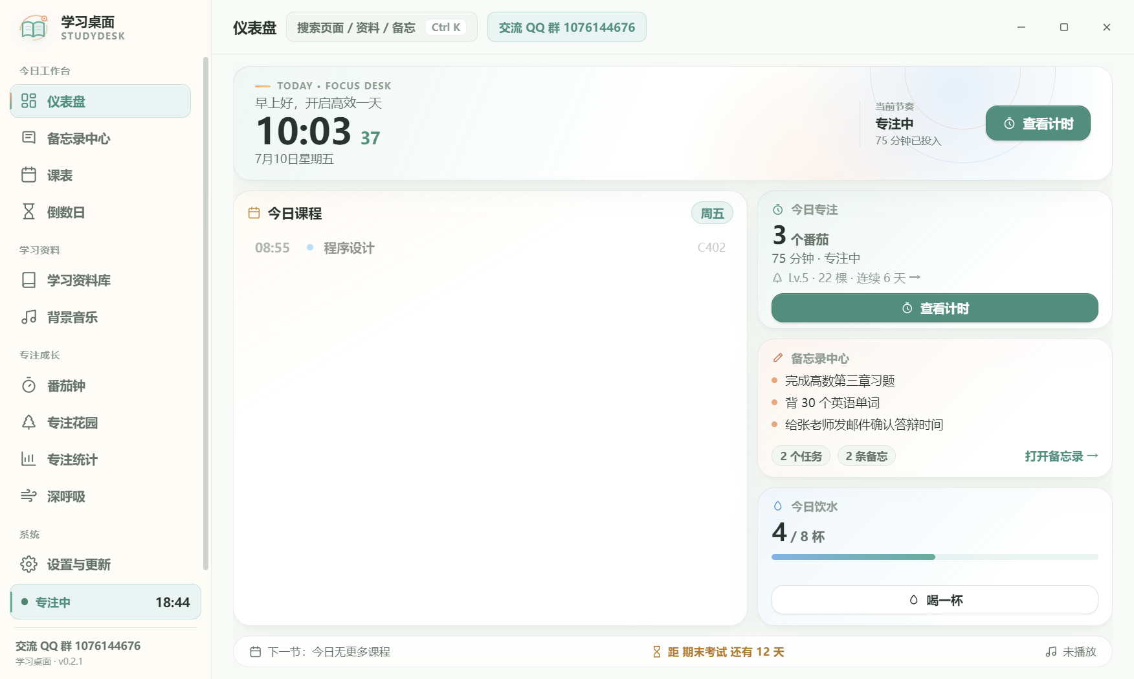This screenshot has width=1134, height=679.
Task: Click the 倒数日 hourglass icon in the sidebar
Action: point(28,212)
